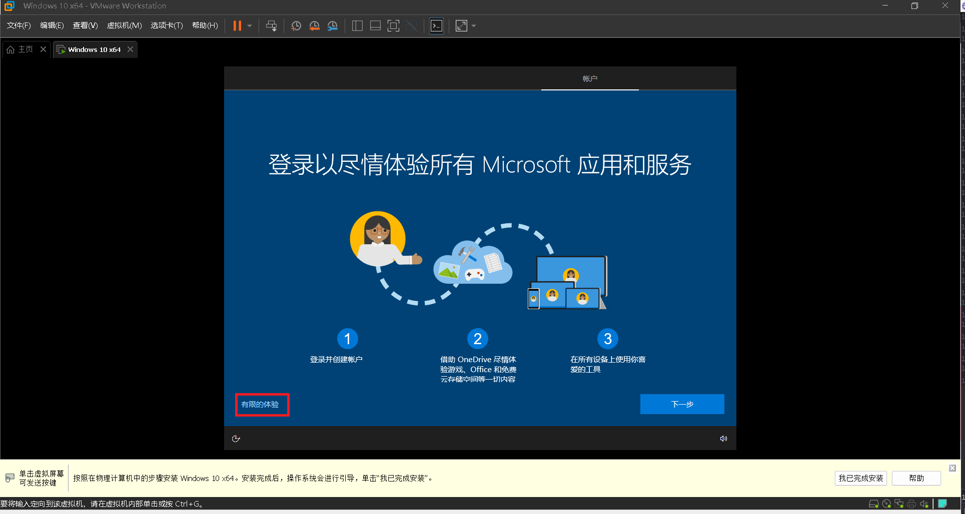Open the 选项卡(T) menu

coord(167,25)
